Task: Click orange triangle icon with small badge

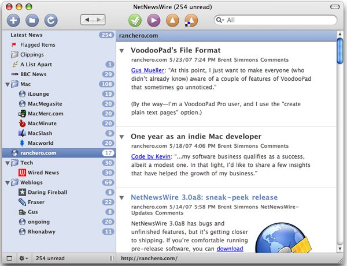Action: point(191,20)
